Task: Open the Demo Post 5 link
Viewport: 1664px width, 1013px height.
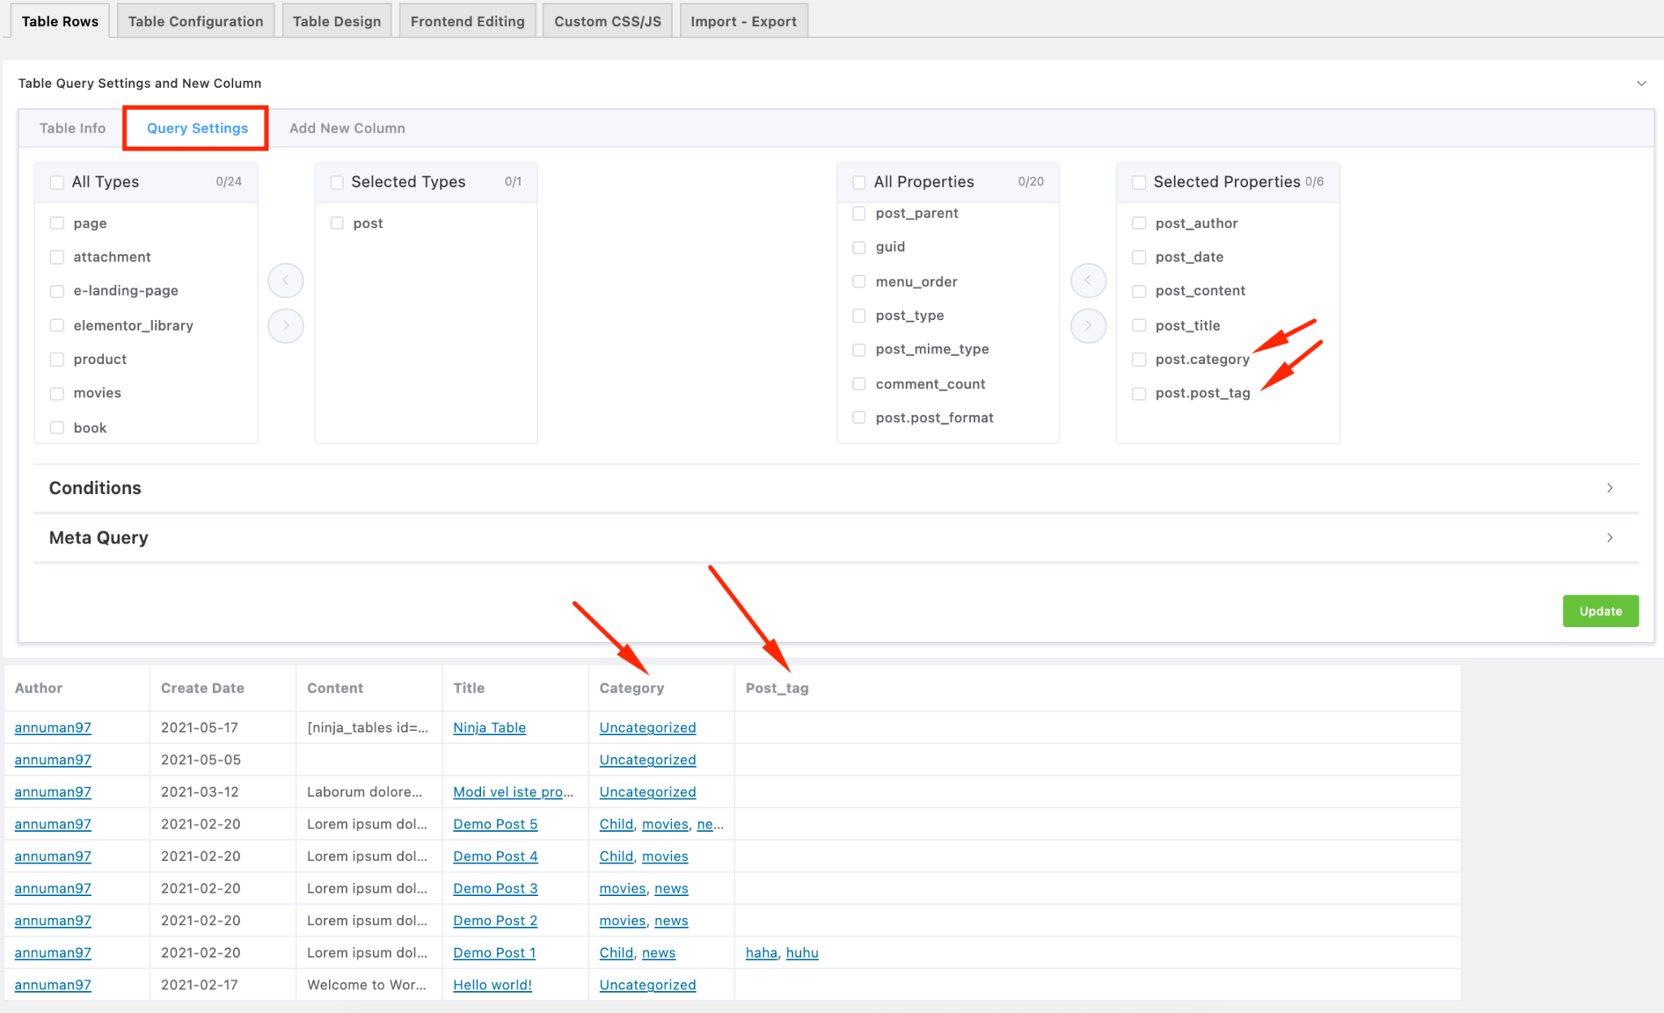Action: tap(495, 824)
